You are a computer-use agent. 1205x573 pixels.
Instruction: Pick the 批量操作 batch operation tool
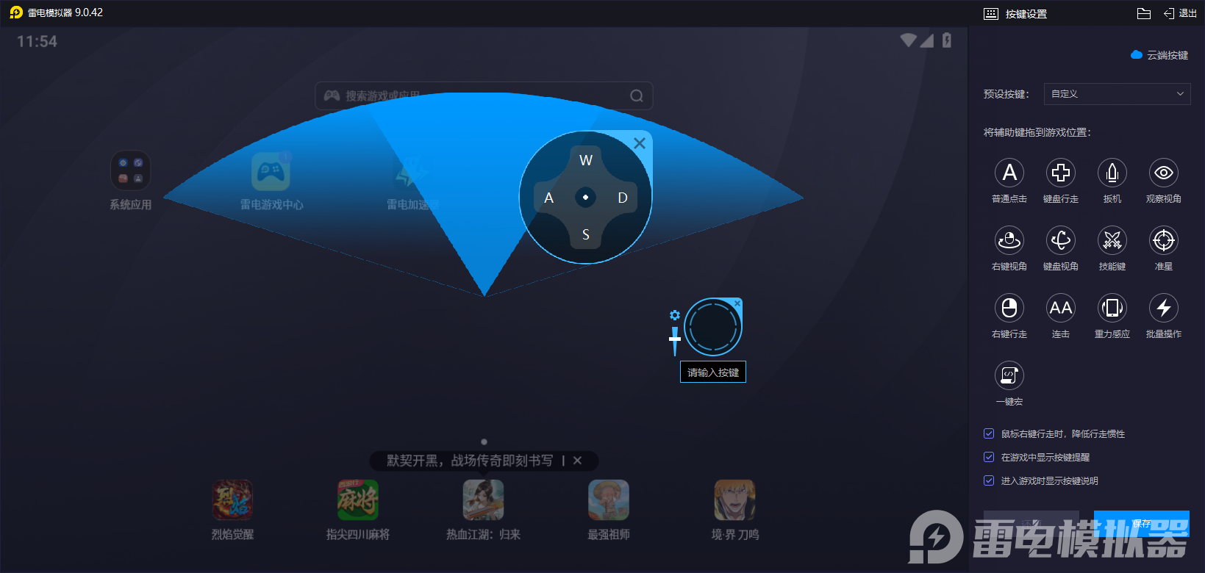[x=1164, y=308]
